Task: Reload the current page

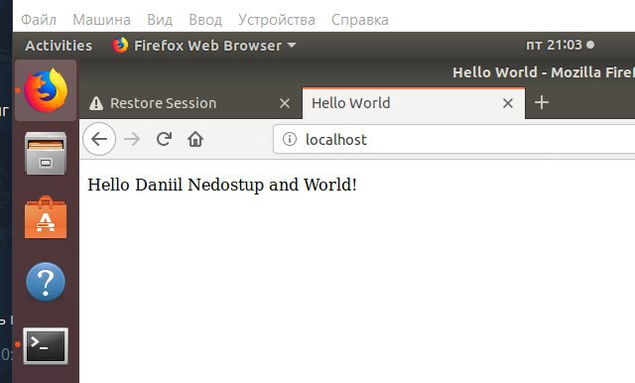Action: pos(164,139)
